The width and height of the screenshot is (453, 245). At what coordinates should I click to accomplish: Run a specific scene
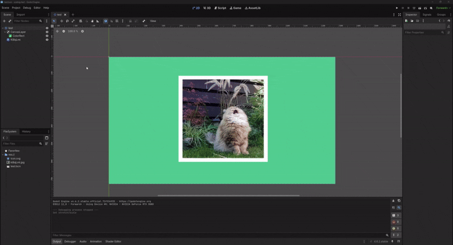(x=425, y=8)
